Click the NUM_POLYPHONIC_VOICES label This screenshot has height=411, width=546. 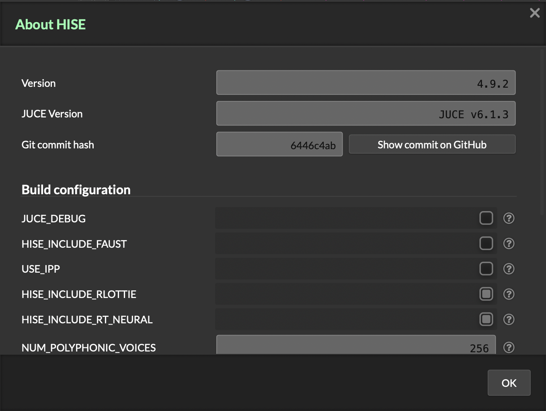tap(89, 348)
